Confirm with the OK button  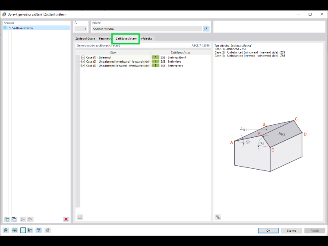[268, 230]
